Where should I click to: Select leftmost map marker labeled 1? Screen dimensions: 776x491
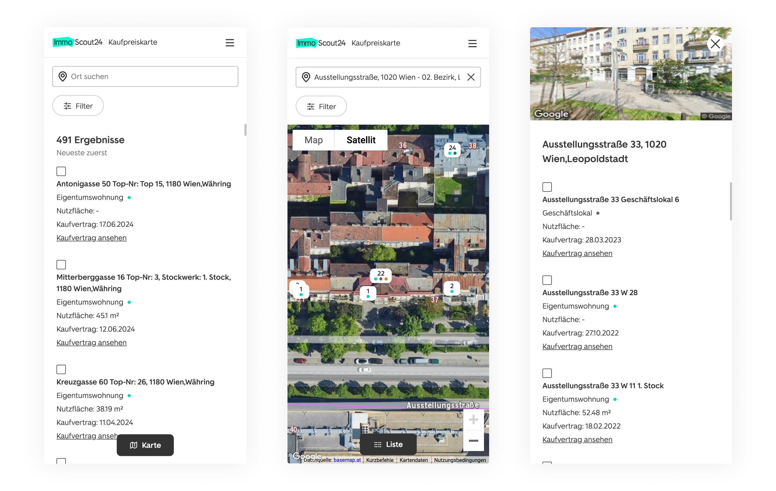(301, 291)
